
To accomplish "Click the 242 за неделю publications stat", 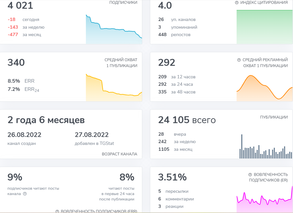I will click(x=177, y=142).
